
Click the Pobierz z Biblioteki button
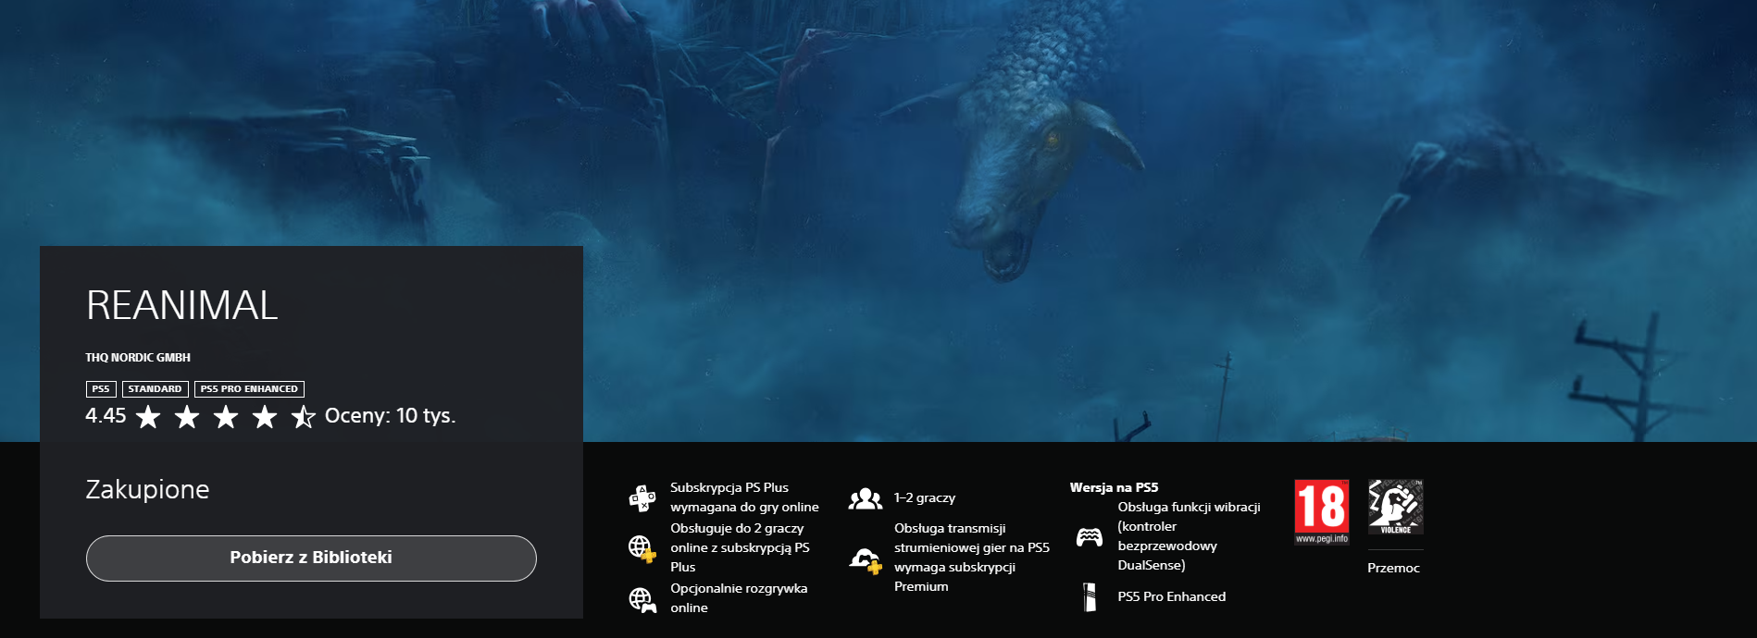click(x=311, y=558)
